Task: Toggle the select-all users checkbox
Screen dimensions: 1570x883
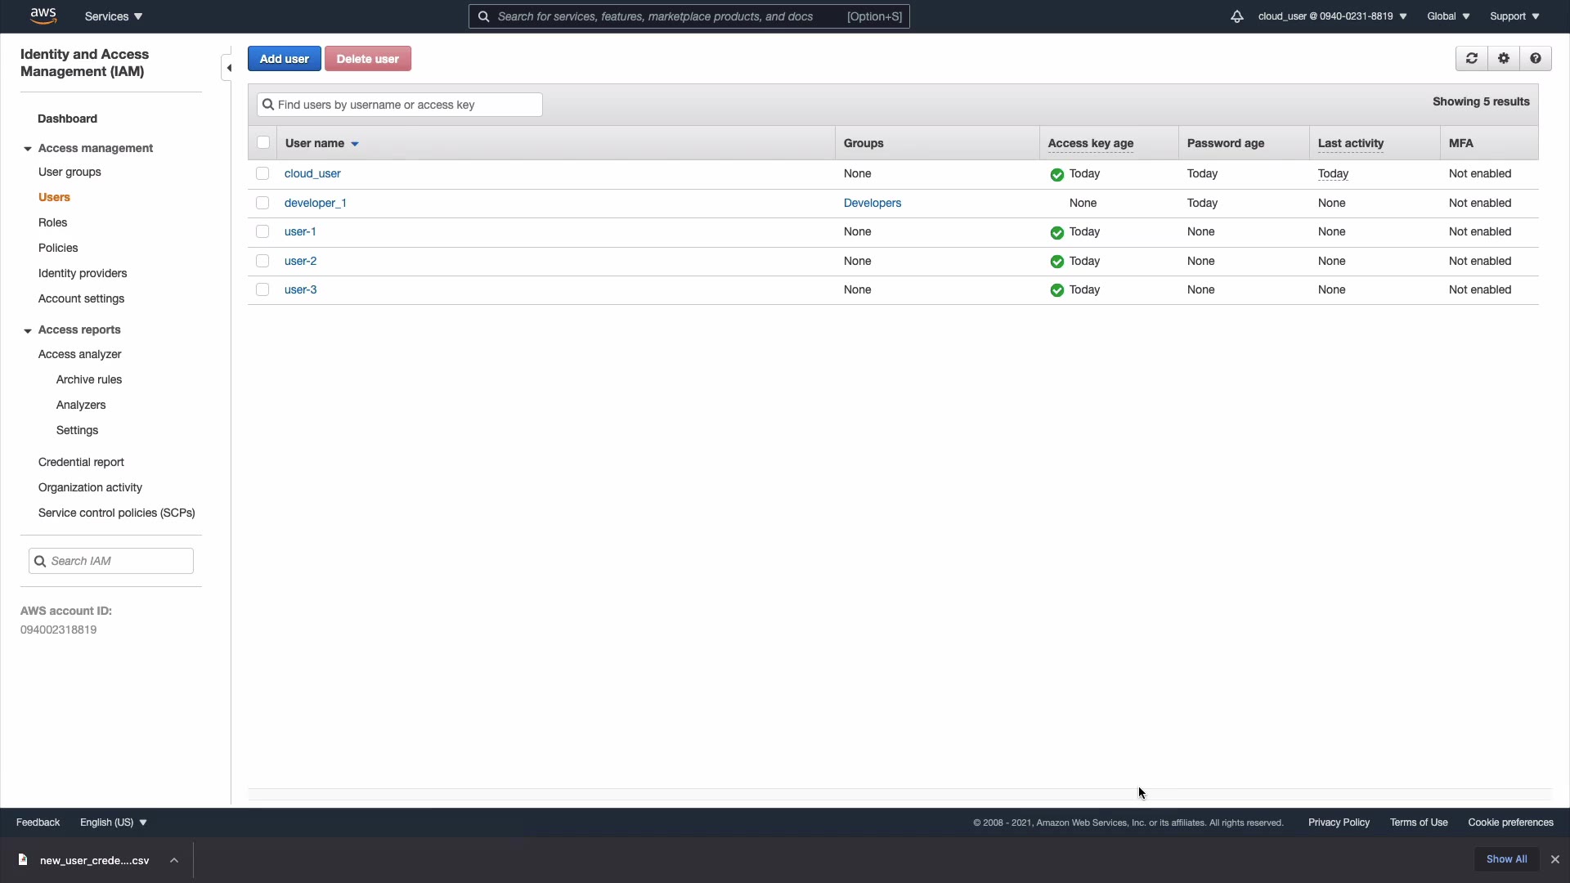Action: coord(262,143)
